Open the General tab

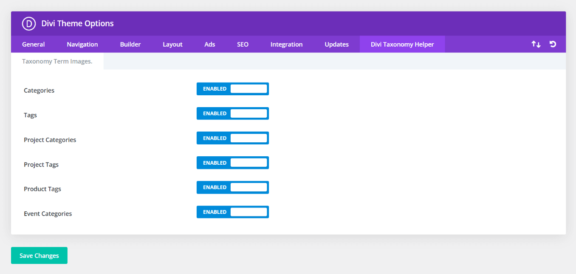click(34, 44)
